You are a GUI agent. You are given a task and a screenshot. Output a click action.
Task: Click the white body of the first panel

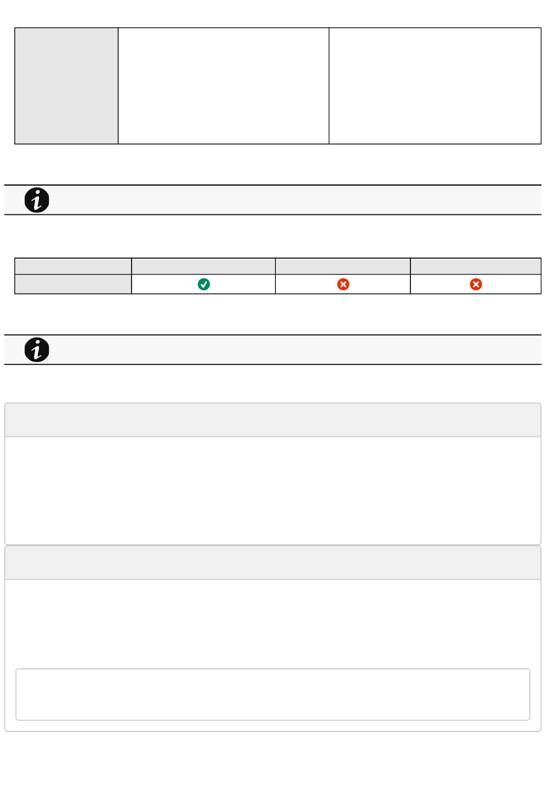coord(273,490)
